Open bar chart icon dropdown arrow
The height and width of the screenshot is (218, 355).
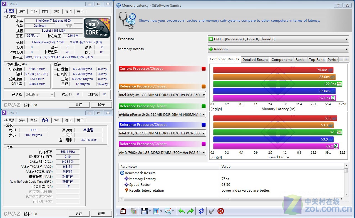(161, 211)
